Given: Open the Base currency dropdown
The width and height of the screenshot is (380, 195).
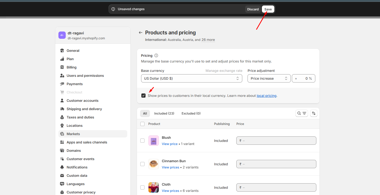Looking at the screenshot, I should click(x=191, y=78).
